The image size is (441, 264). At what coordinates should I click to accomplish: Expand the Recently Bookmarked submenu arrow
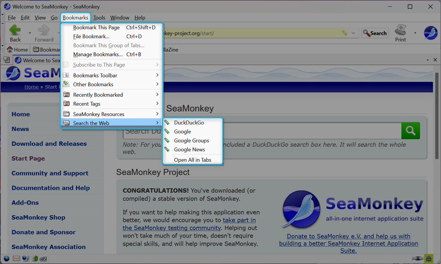157,94
